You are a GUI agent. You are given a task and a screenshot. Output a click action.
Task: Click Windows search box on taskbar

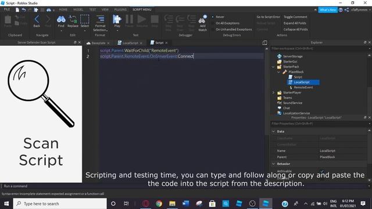click(x=60, y=204)
